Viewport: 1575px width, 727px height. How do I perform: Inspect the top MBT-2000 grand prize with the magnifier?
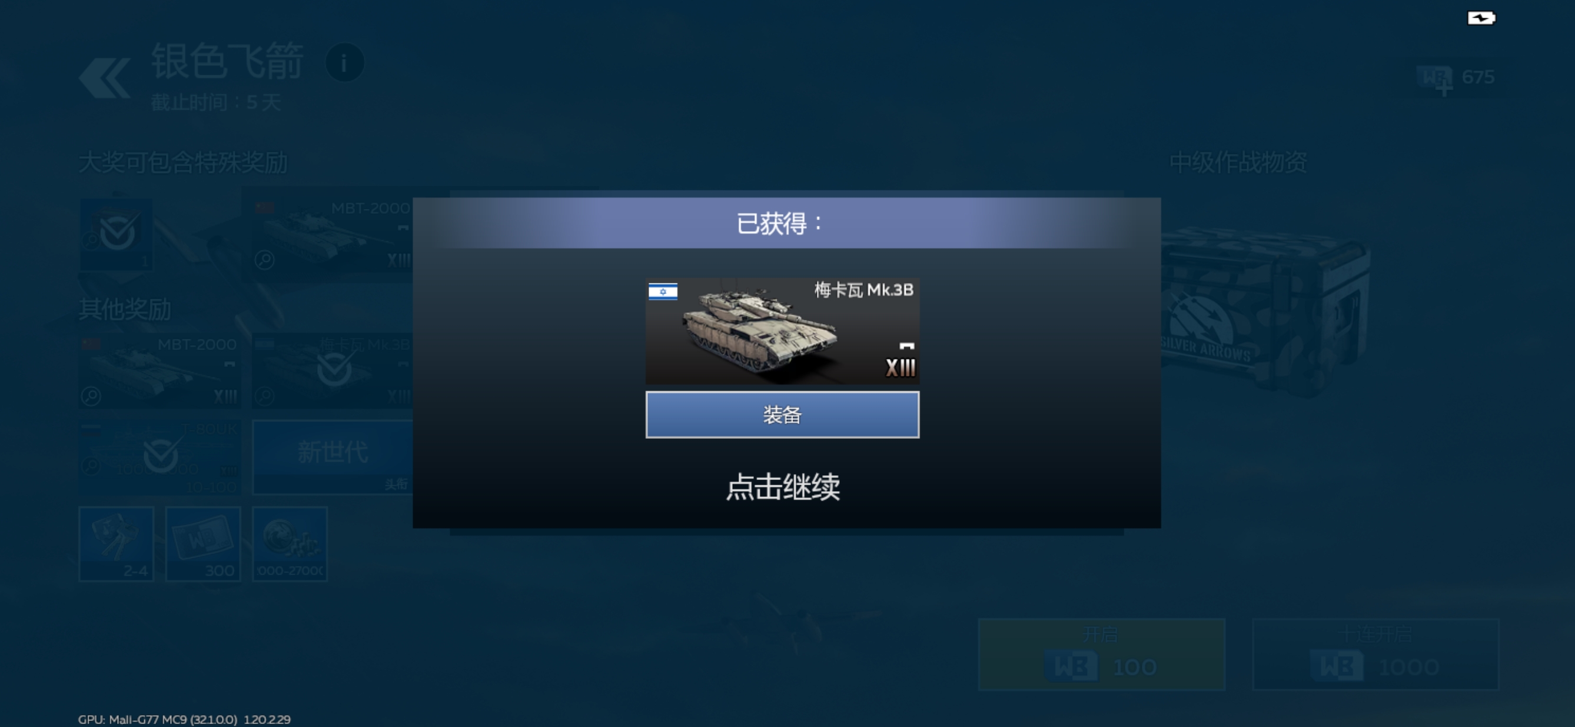point(265,260)
